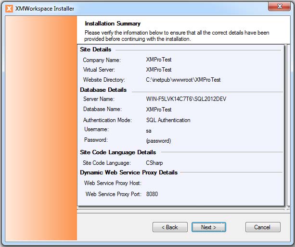
Task: Click the Database Details section header
Action: coord(103,90)
